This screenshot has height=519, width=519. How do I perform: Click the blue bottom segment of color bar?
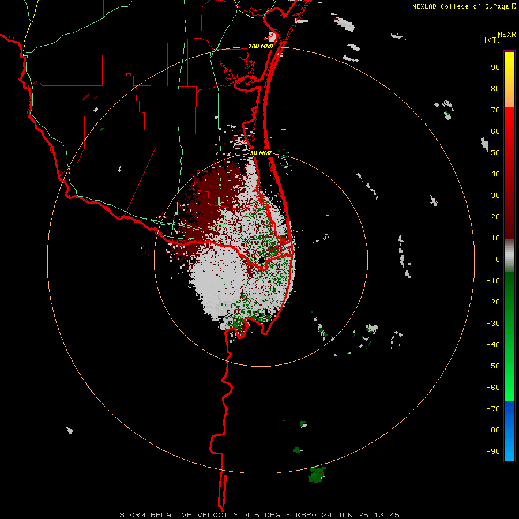509,431
